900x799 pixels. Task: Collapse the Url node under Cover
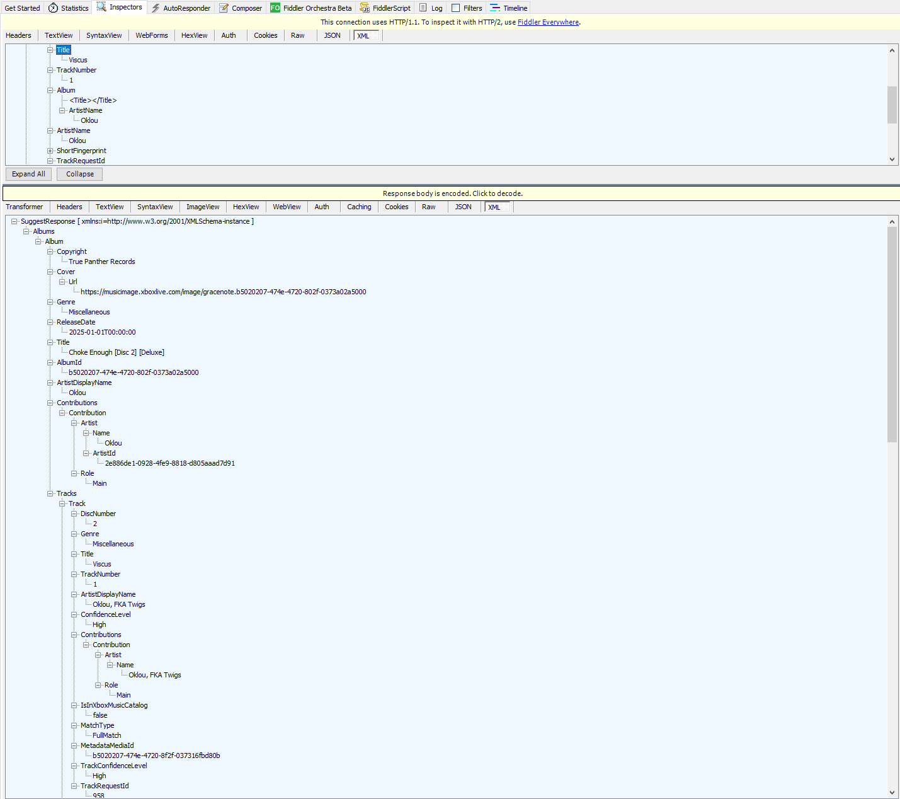[62, 282]
